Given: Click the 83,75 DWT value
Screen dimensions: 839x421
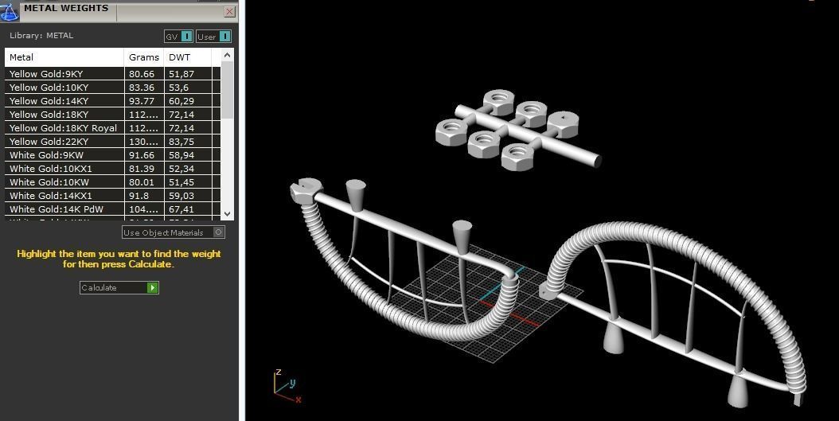Looking at the screenshot, I should click(181, 141).
